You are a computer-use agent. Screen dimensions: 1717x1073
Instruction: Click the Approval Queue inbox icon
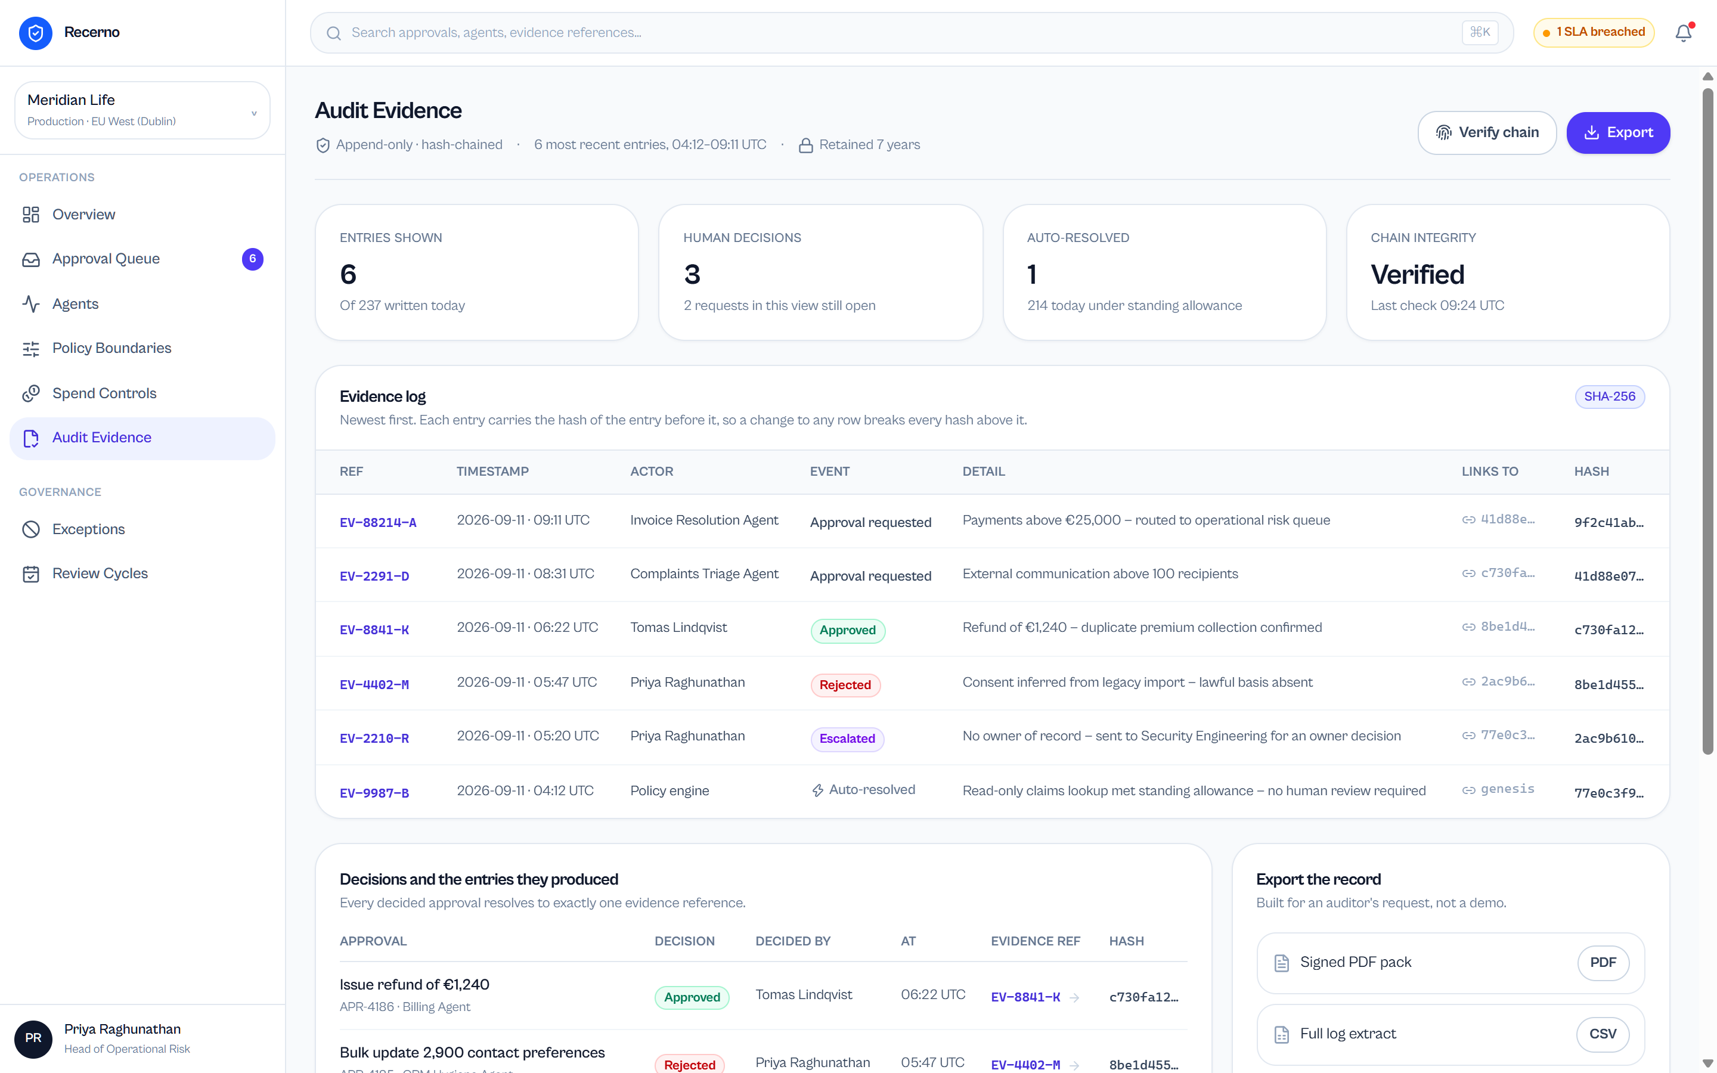point(30,259)
